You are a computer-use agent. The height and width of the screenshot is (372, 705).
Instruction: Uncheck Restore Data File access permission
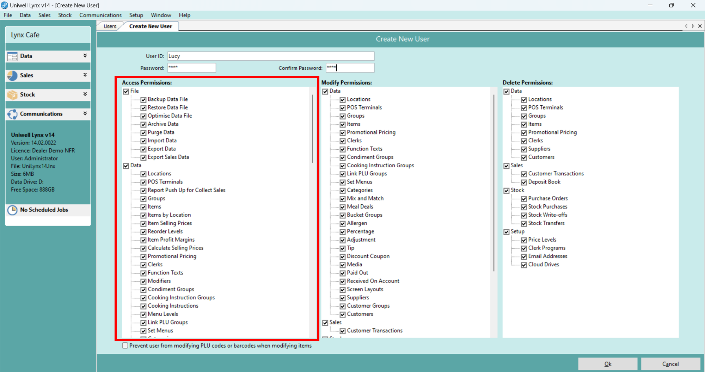143,108
